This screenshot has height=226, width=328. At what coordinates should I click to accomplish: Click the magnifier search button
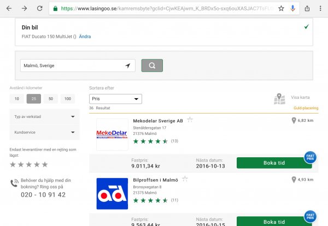152,66
